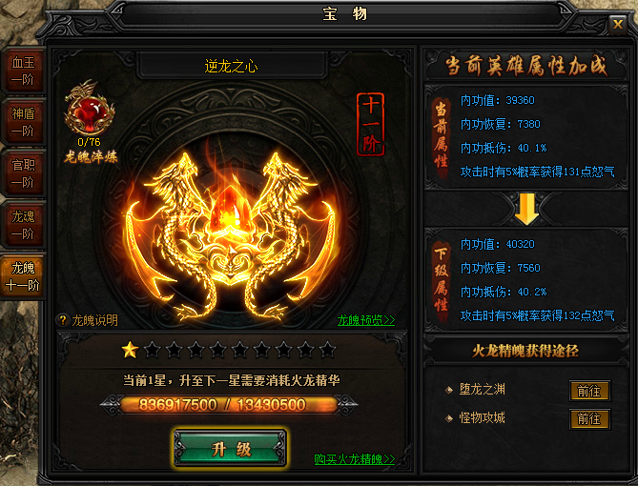Go to 堕龙之渊 via 前往 button
Screen dimensions: 638x486
click(589, 392)
